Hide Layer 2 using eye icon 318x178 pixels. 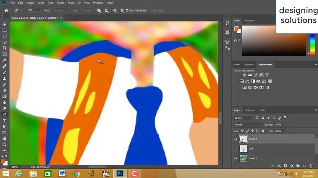[x=236, y=139]
